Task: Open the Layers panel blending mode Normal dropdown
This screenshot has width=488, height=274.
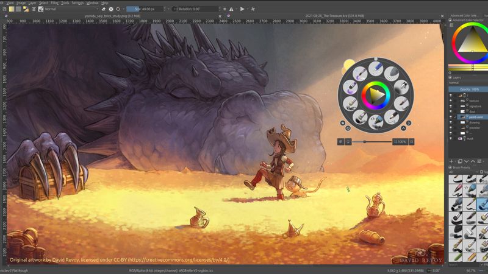Action: 468,83
